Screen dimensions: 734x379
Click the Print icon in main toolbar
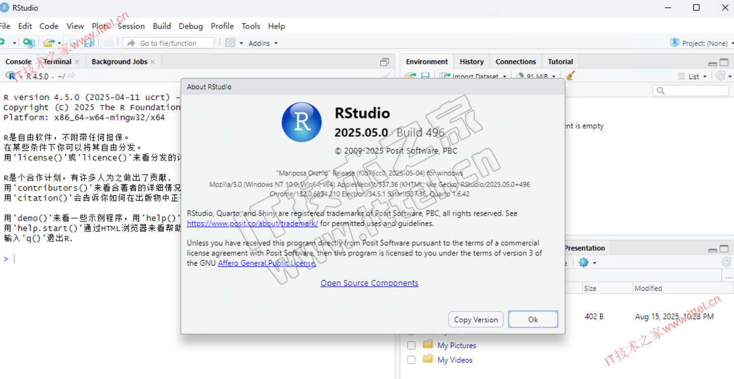click(109, 43)
